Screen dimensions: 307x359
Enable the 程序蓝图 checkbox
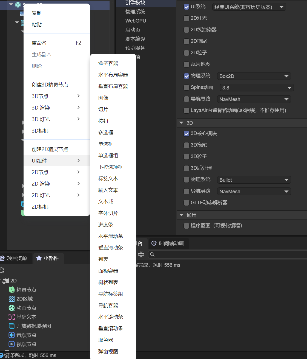click(187, 226)
